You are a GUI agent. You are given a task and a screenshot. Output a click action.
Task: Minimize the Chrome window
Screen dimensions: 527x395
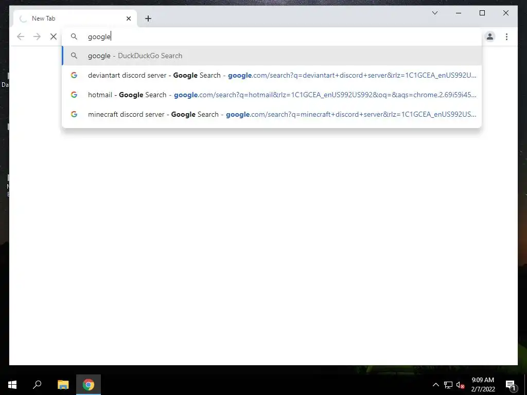click(x=459, y=13)
